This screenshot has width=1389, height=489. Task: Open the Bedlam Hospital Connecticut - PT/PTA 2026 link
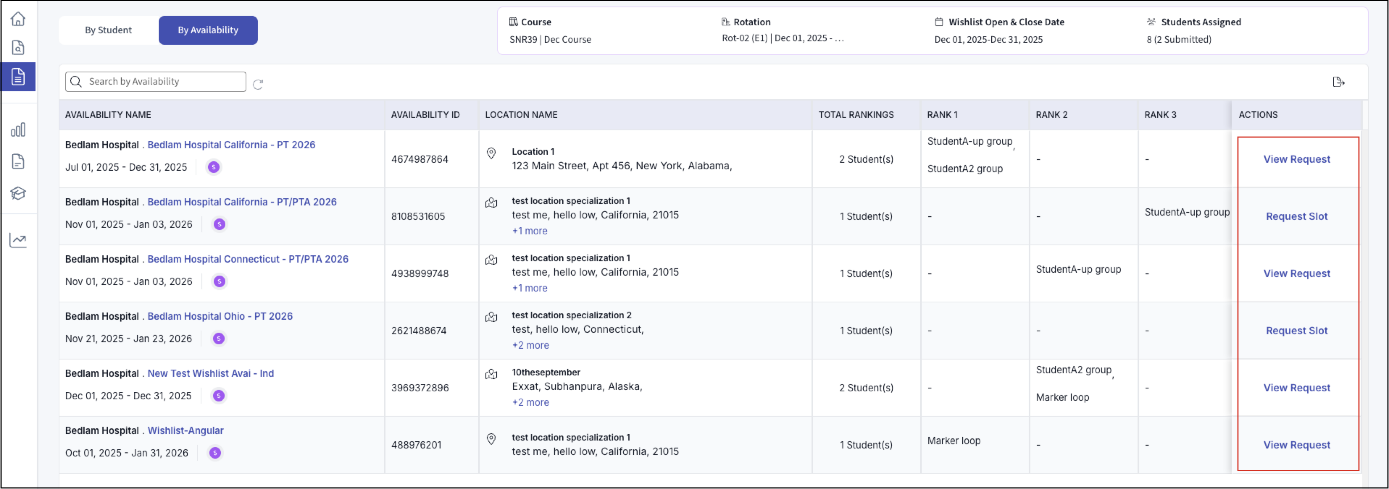click(x=247, y=259)
